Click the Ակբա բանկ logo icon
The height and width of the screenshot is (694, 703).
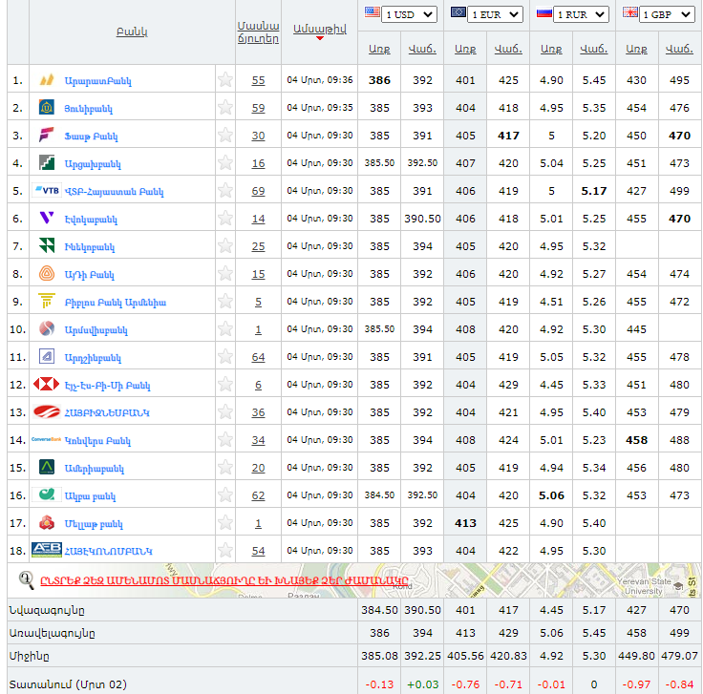[x=47, y=494]
